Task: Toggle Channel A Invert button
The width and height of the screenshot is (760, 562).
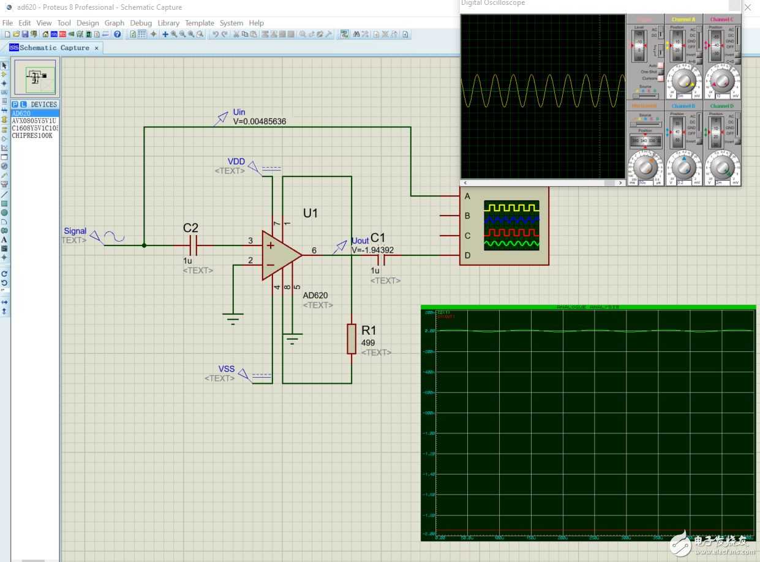Action: [699, 54]
